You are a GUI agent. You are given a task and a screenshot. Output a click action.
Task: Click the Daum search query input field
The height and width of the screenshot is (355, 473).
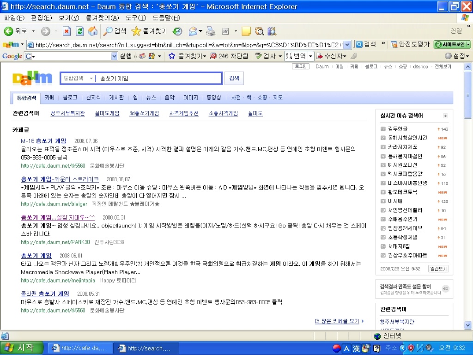click(159, 79)
